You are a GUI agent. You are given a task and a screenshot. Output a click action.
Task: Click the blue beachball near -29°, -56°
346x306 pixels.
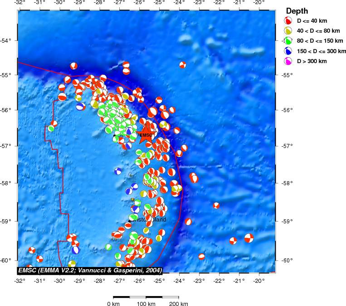(x=81, y=106)
